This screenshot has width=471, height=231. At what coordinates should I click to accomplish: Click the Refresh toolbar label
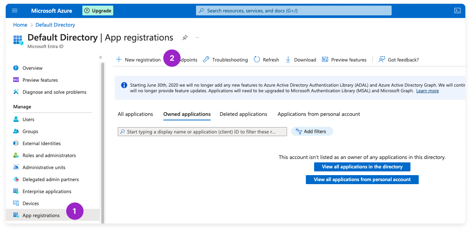(x=271, y=60)
